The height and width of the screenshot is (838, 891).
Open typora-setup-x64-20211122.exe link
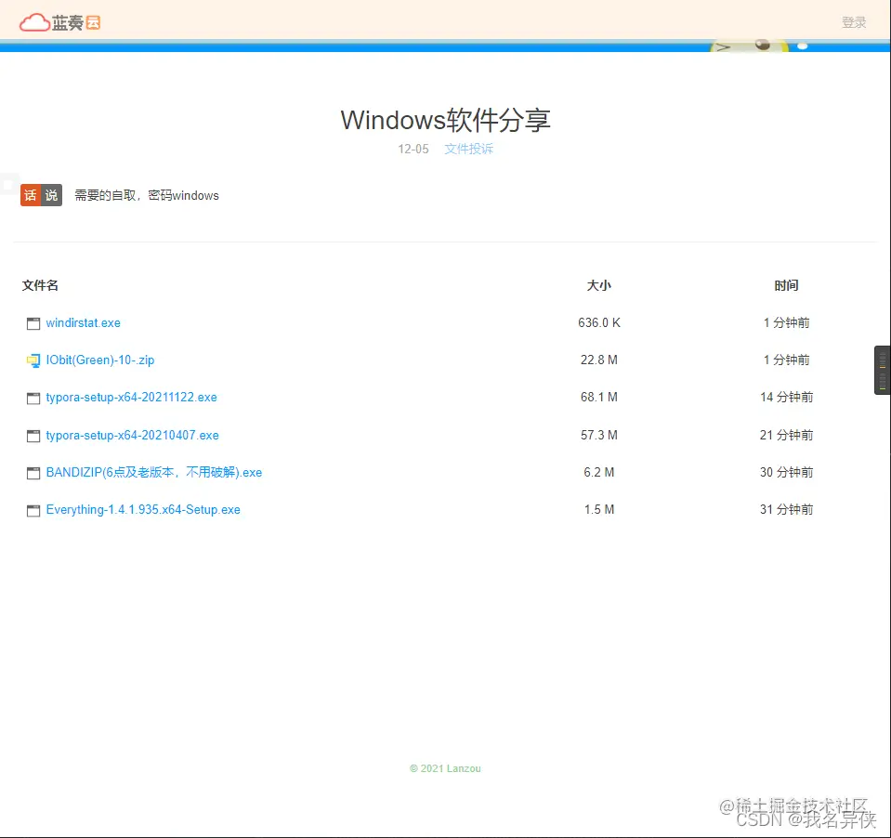pyautogui.click(x=131, y=397)
